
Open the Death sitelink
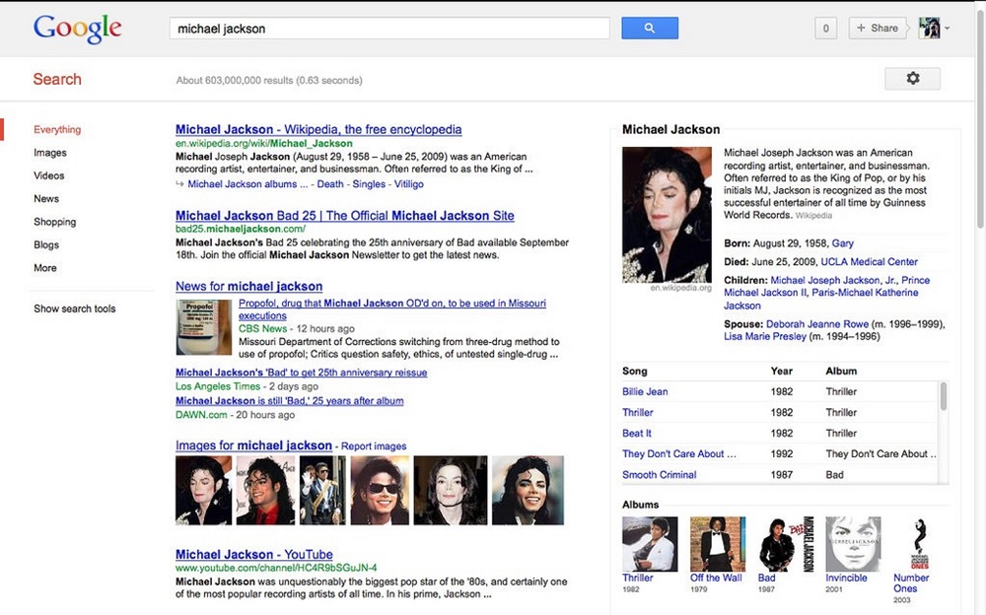pos(330,184)
